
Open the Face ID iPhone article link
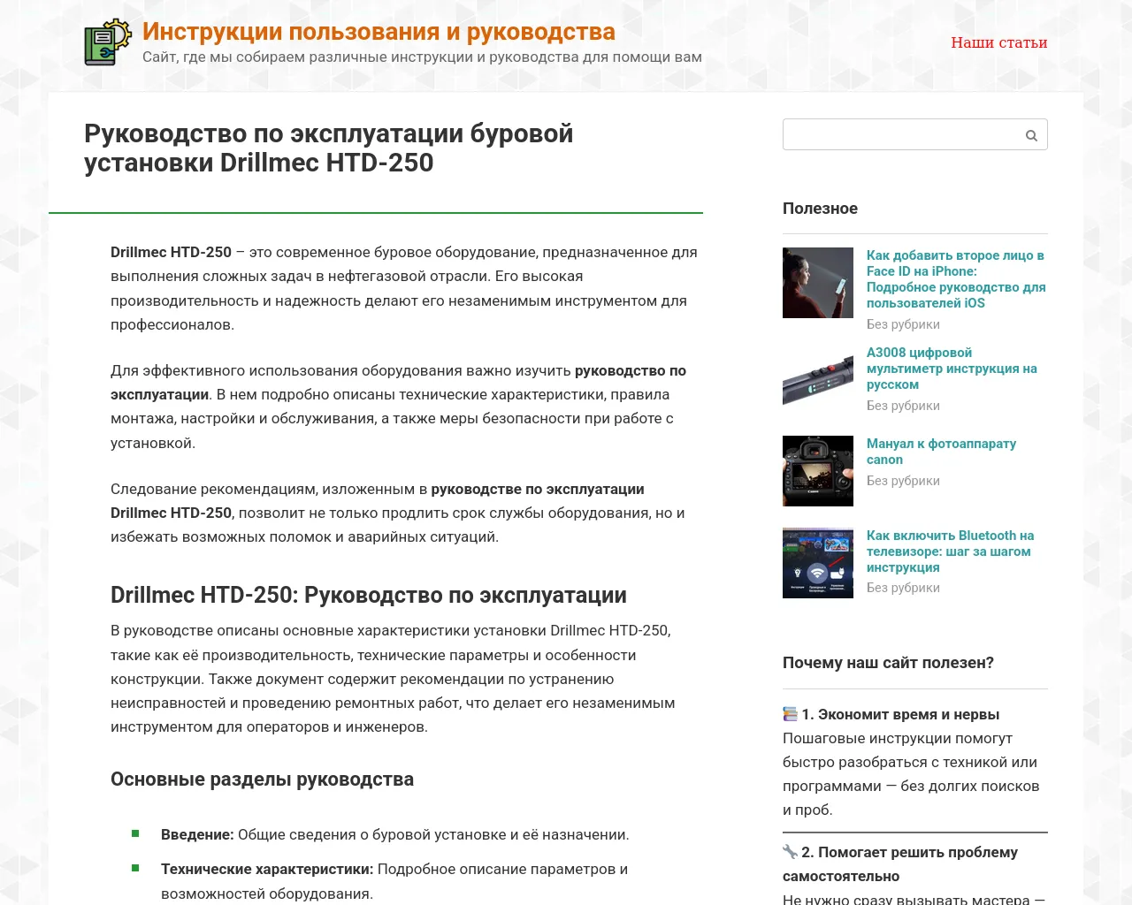(x=955, y=279)
